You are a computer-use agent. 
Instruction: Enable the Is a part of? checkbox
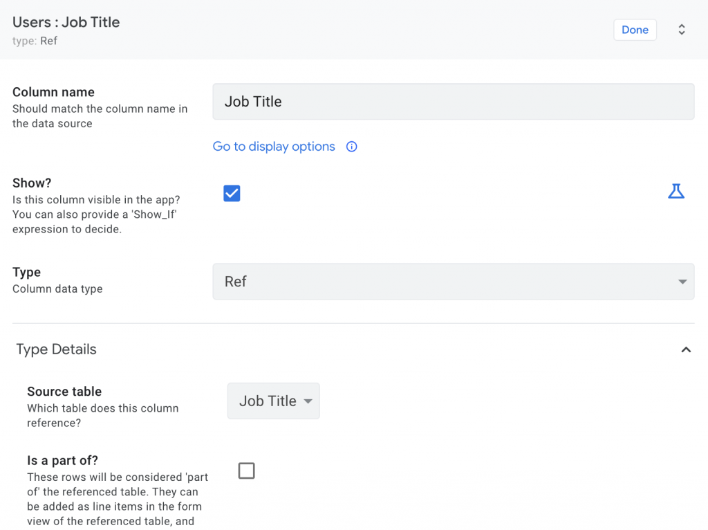(246, 471)
